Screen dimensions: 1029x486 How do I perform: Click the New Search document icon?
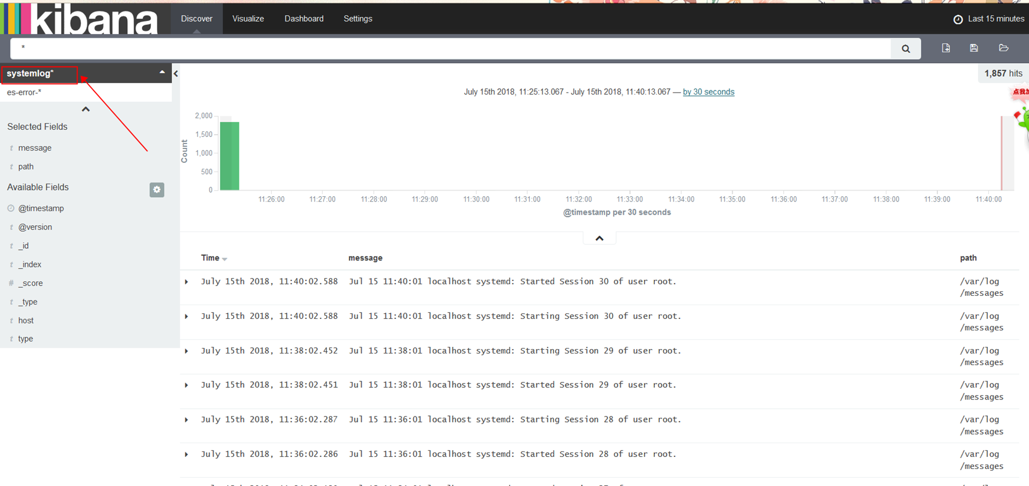coord(946,48)
